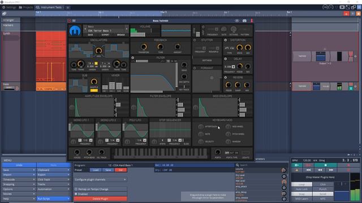Open the Click Track submenu
362x203 pixels.
pos(53,179)
